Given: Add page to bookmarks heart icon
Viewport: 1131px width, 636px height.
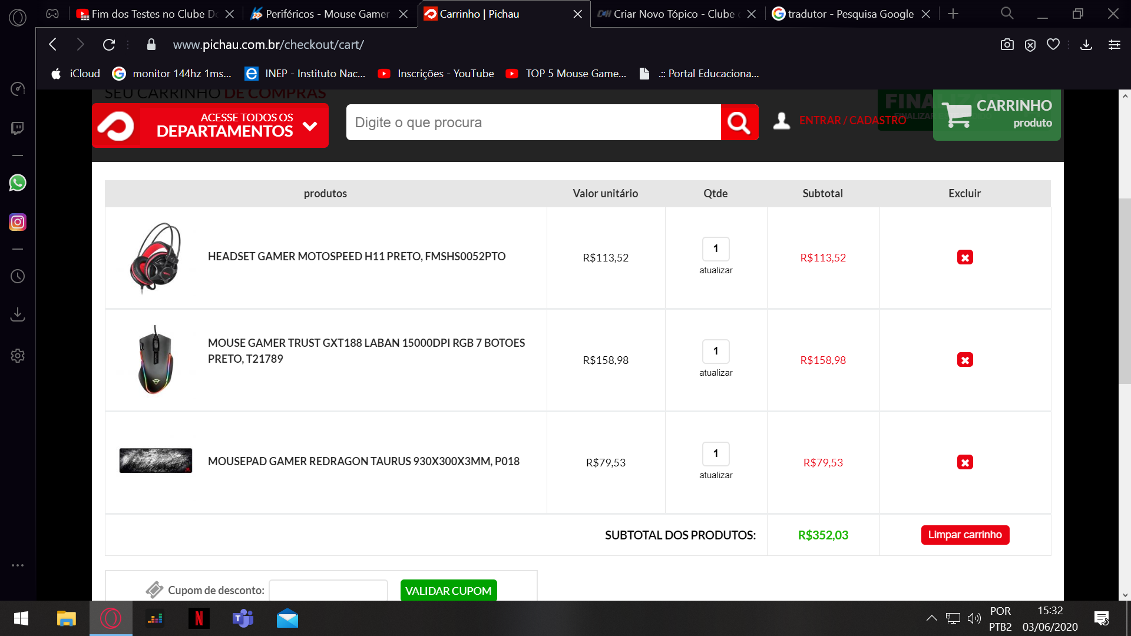Looking at the screenshot, I should [1053, 44].
